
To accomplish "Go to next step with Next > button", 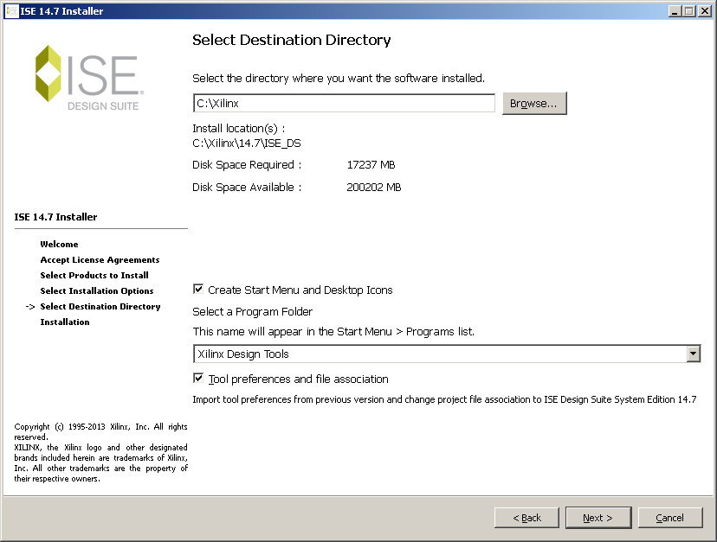I will click(598, 517).
